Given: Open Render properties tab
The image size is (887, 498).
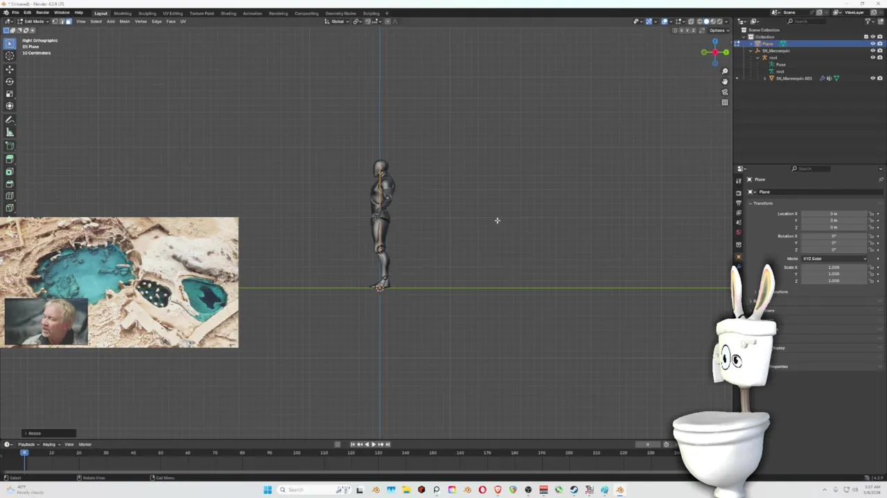Looking at the screenshot, I should tap(739, 193).
